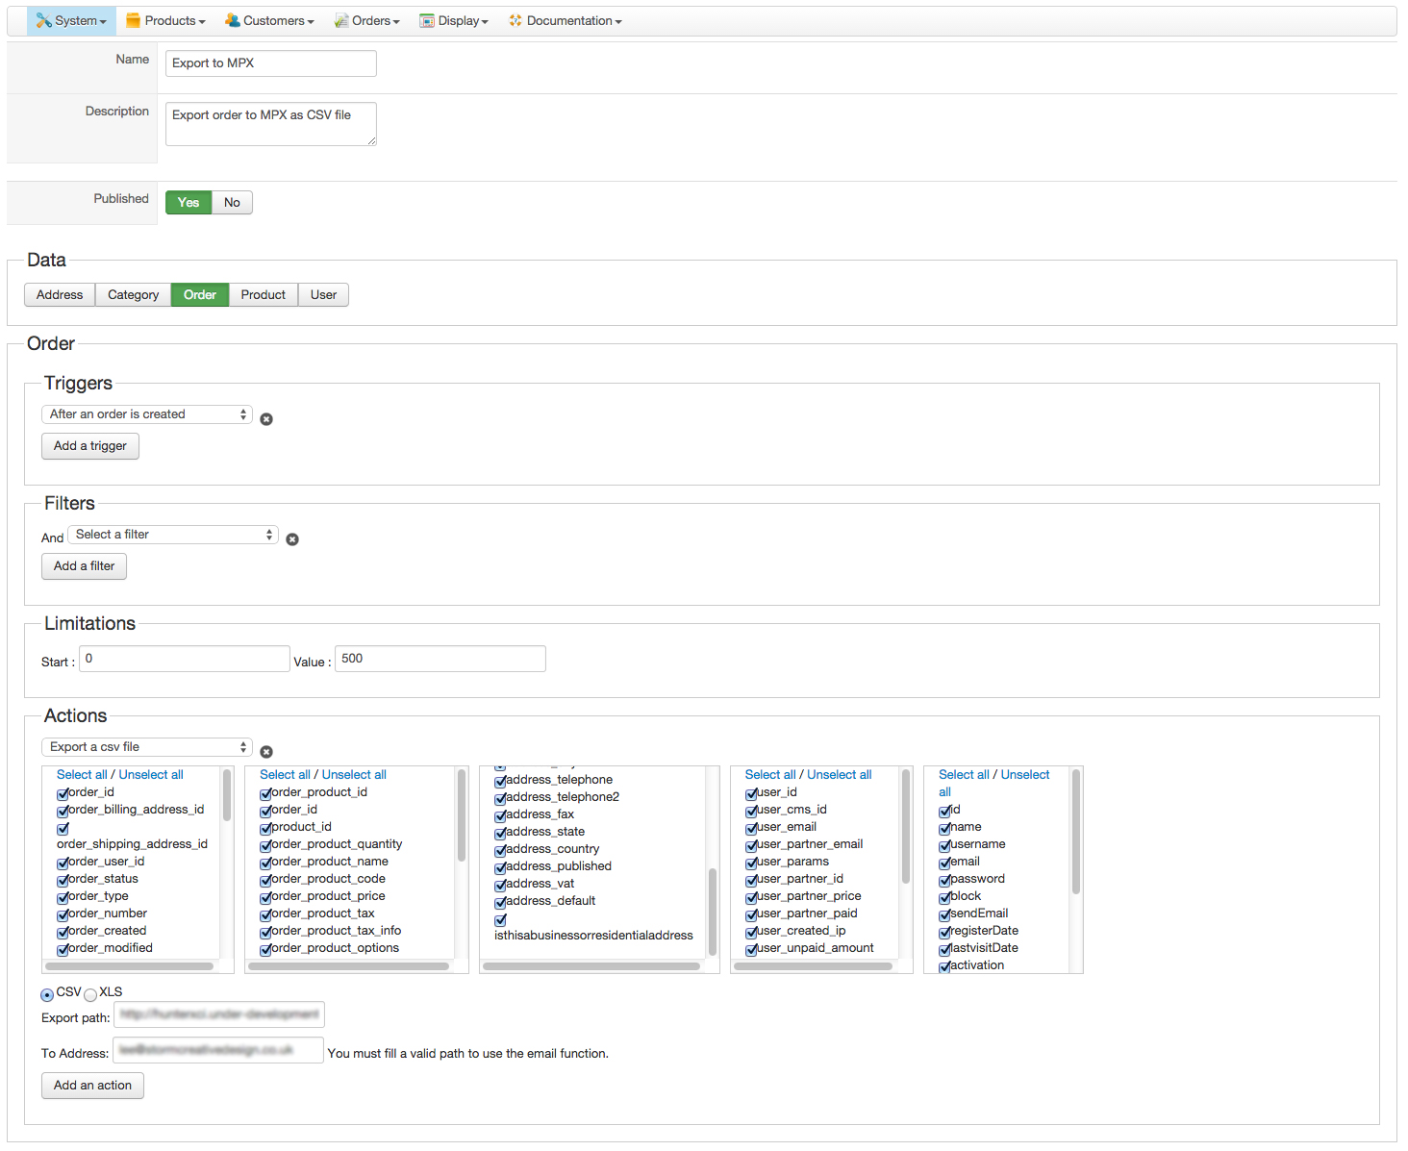Set Published to No

232,203
